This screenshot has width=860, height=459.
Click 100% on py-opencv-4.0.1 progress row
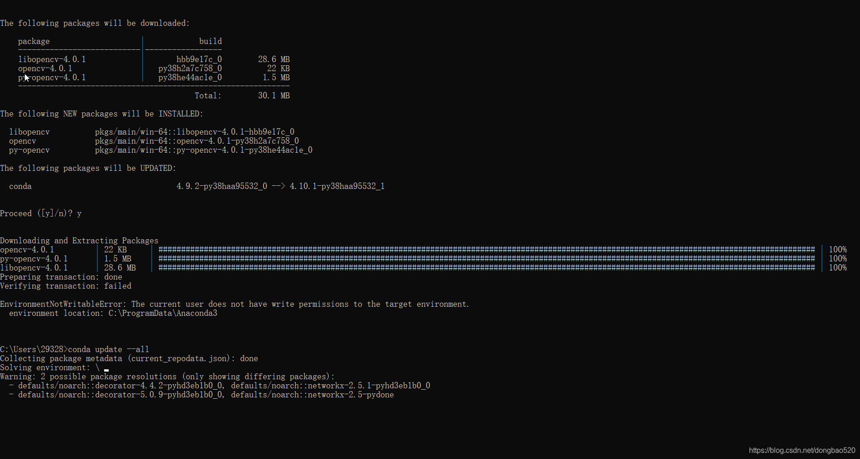(x=838, y=259)
